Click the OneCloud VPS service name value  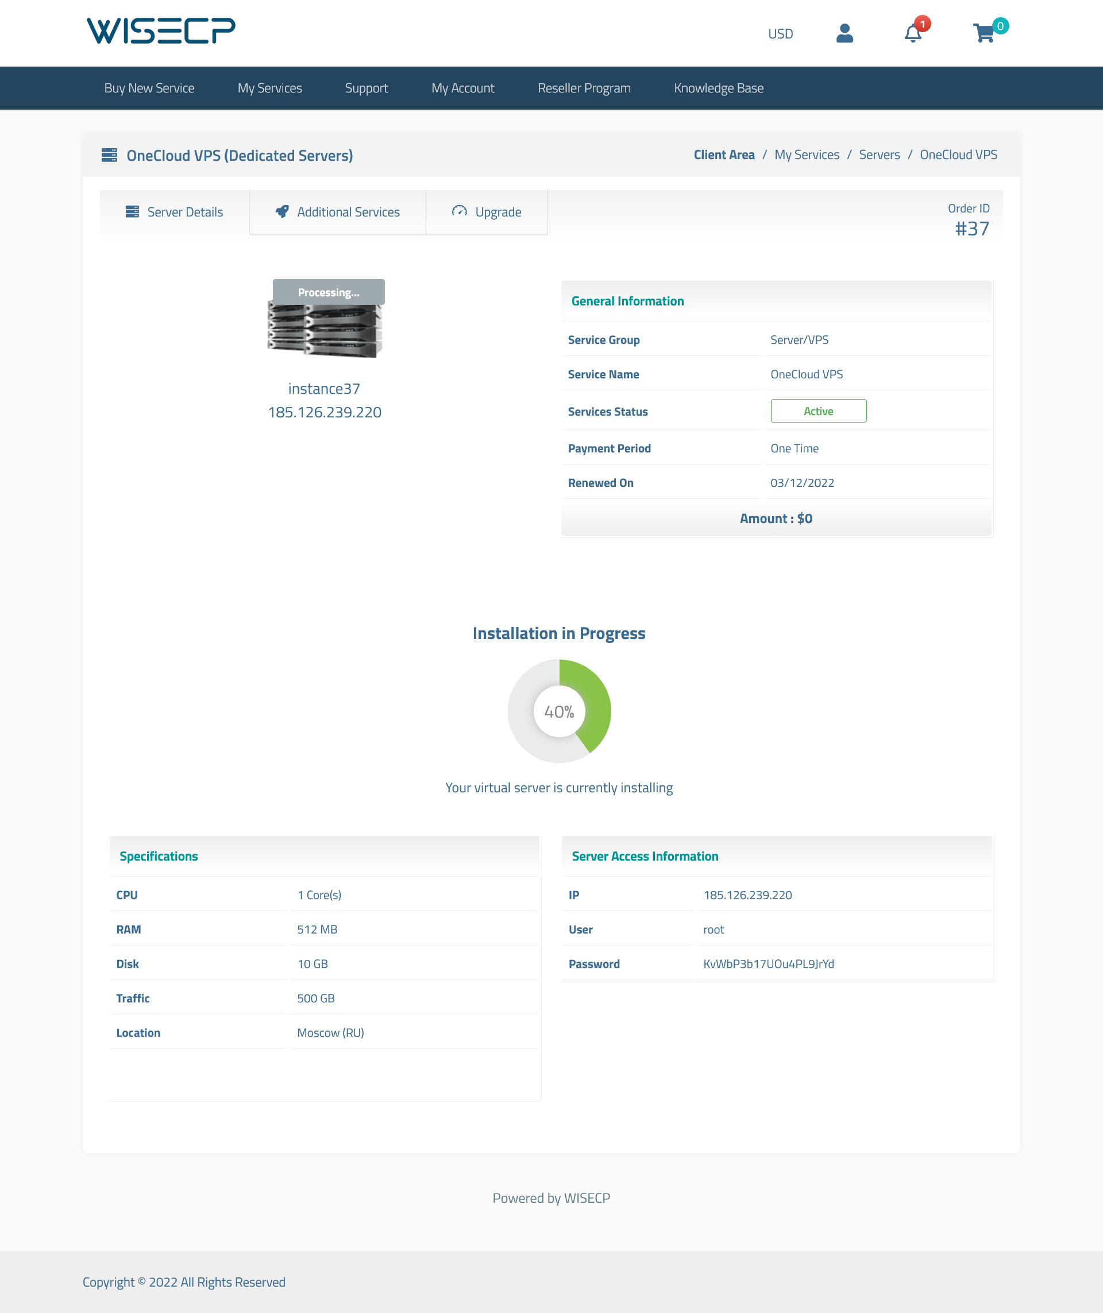[806, 374]
